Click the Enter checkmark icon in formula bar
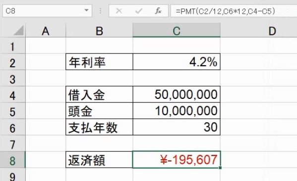 pyautogui.click(x=139, y=11)
